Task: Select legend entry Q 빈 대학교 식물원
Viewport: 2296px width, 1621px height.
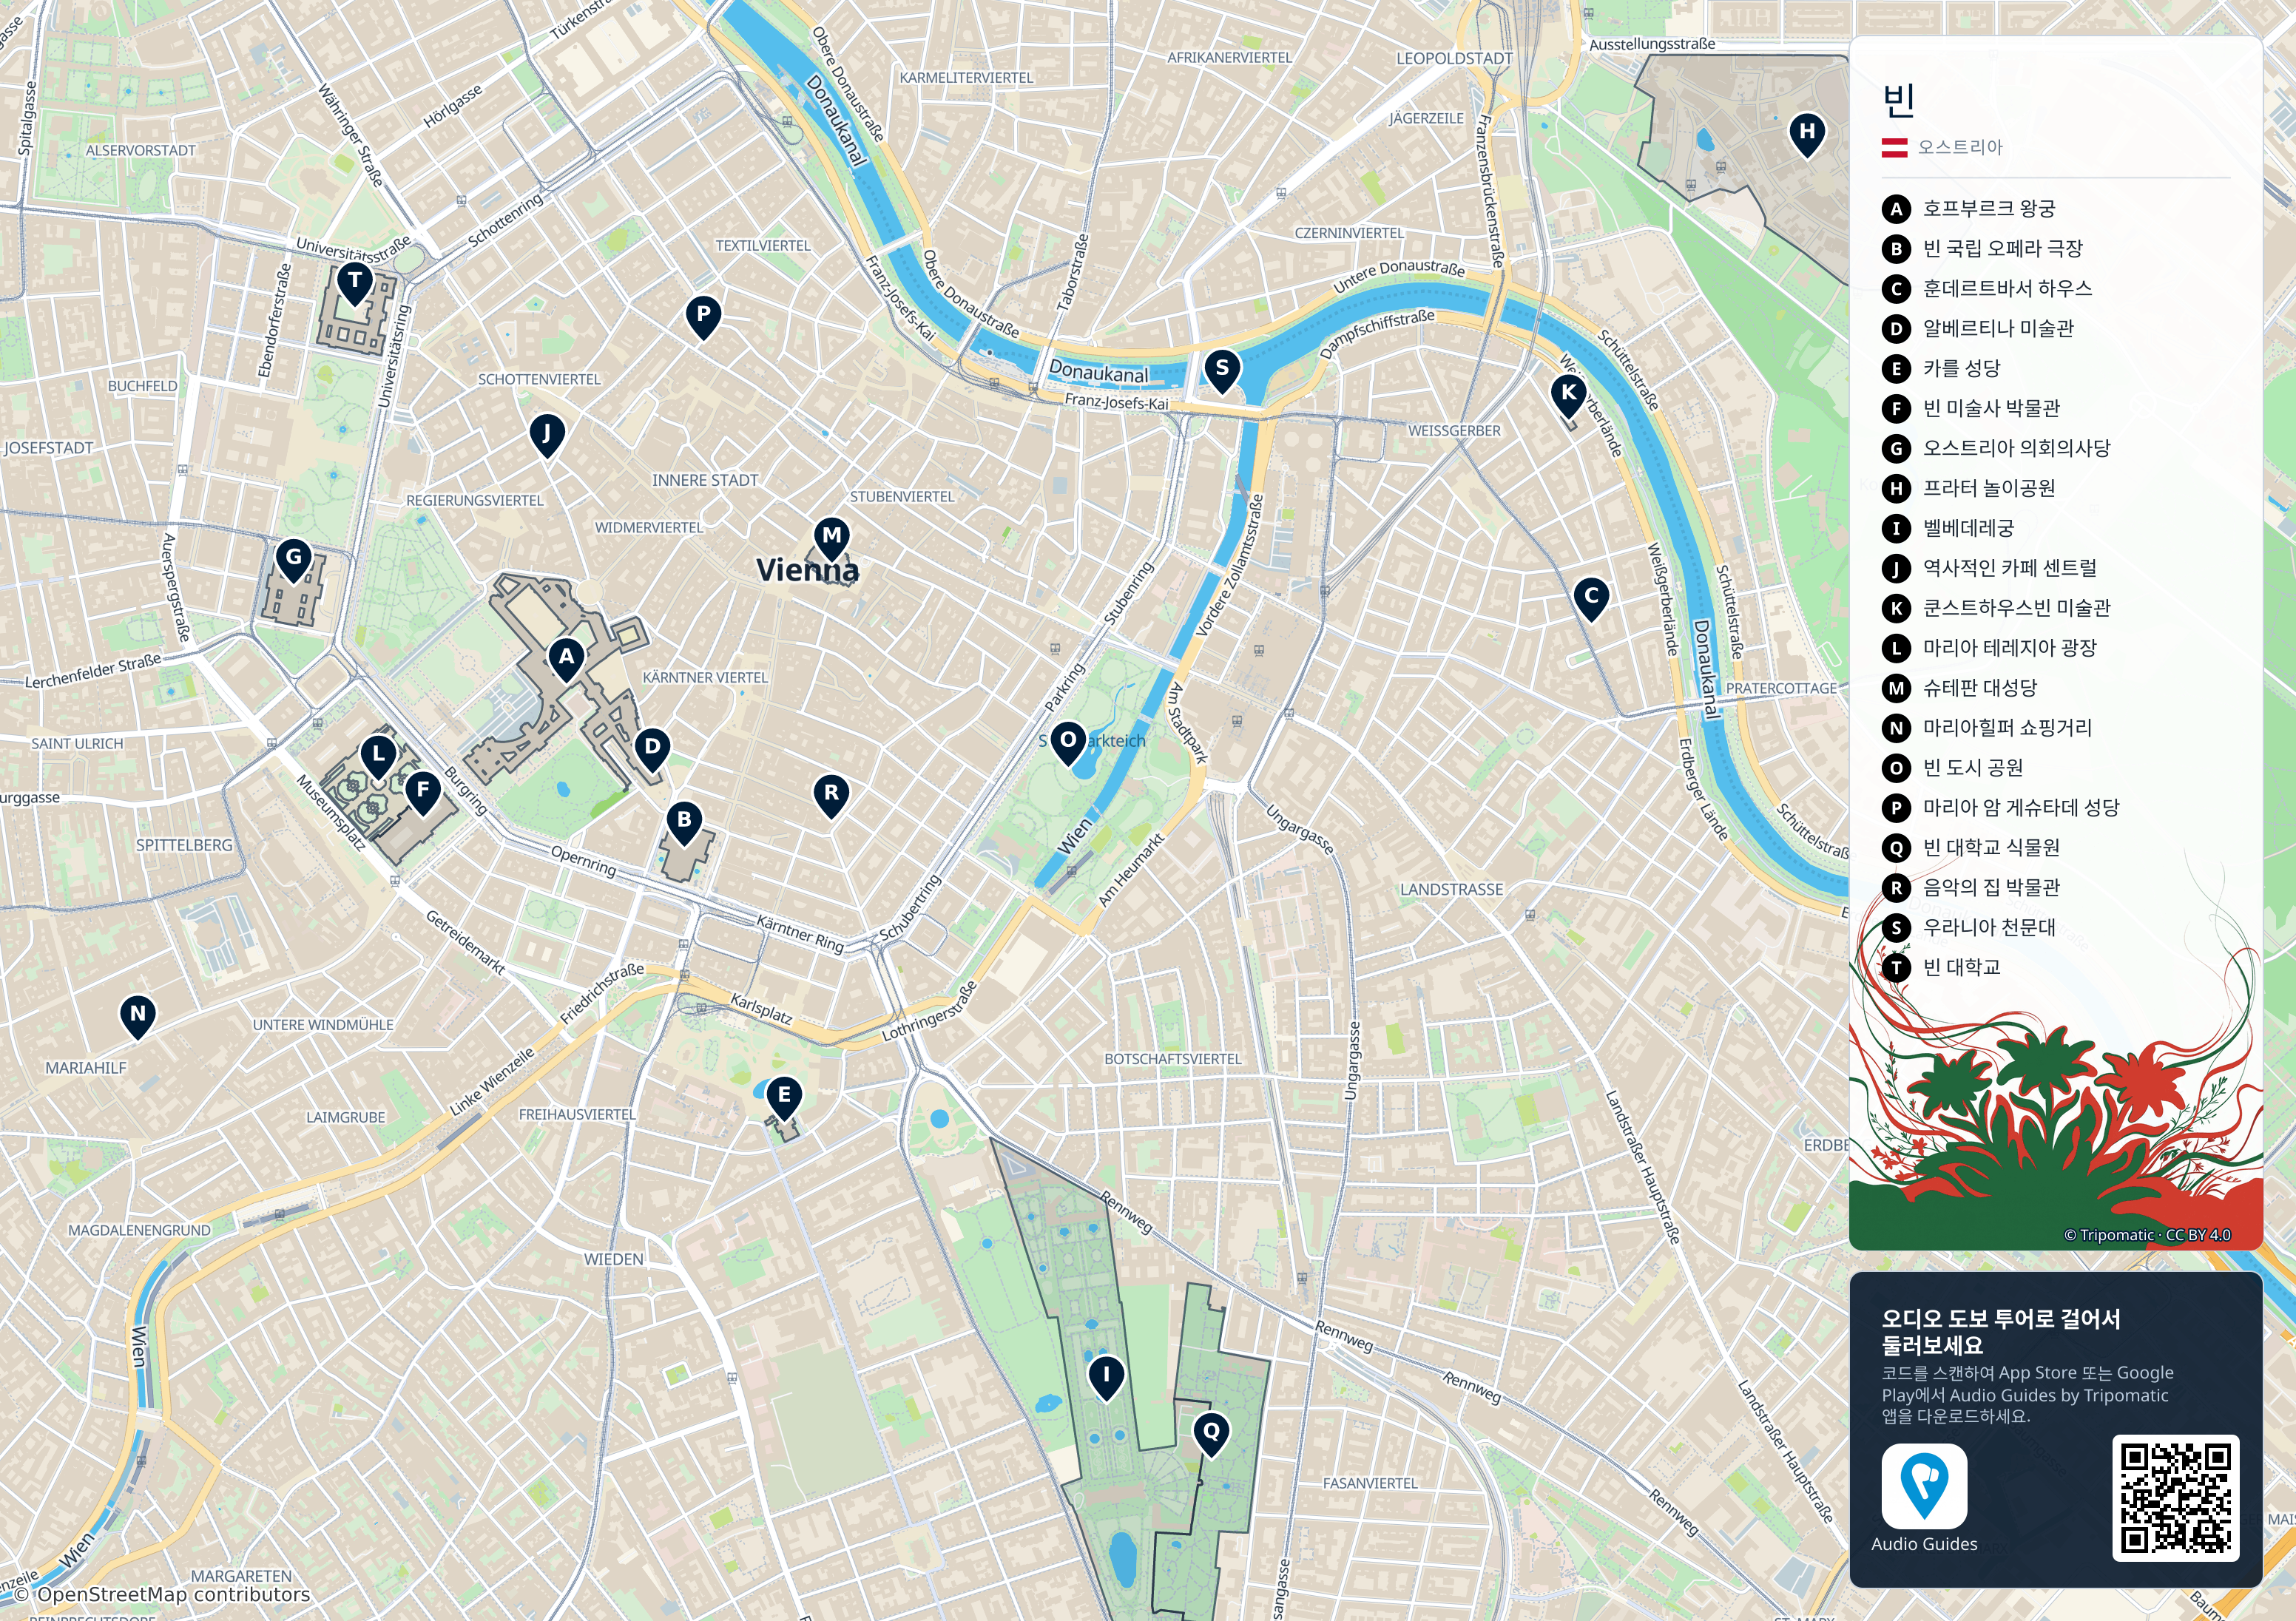Action: 1971,848
